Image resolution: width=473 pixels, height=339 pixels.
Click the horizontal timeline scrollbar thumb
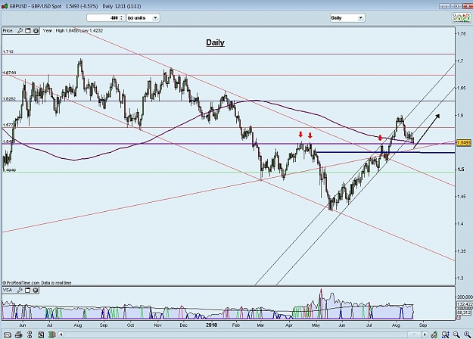coord(414,334)
